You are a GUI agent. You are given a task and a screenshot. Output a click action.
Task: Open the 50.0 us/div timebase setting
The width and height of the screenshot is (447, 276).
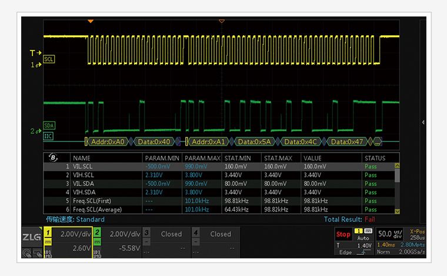pyautogui.click(x=389, y=234)
